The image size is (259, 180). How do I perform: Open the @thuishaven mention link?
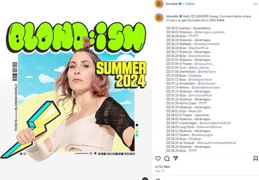point(202,83)
